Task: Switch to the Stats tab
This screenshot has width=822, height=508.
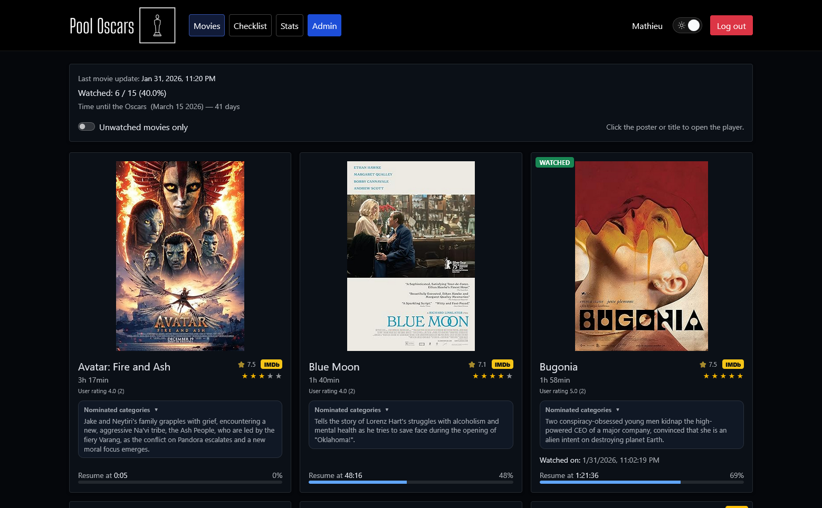Action: tap(289, 25)
